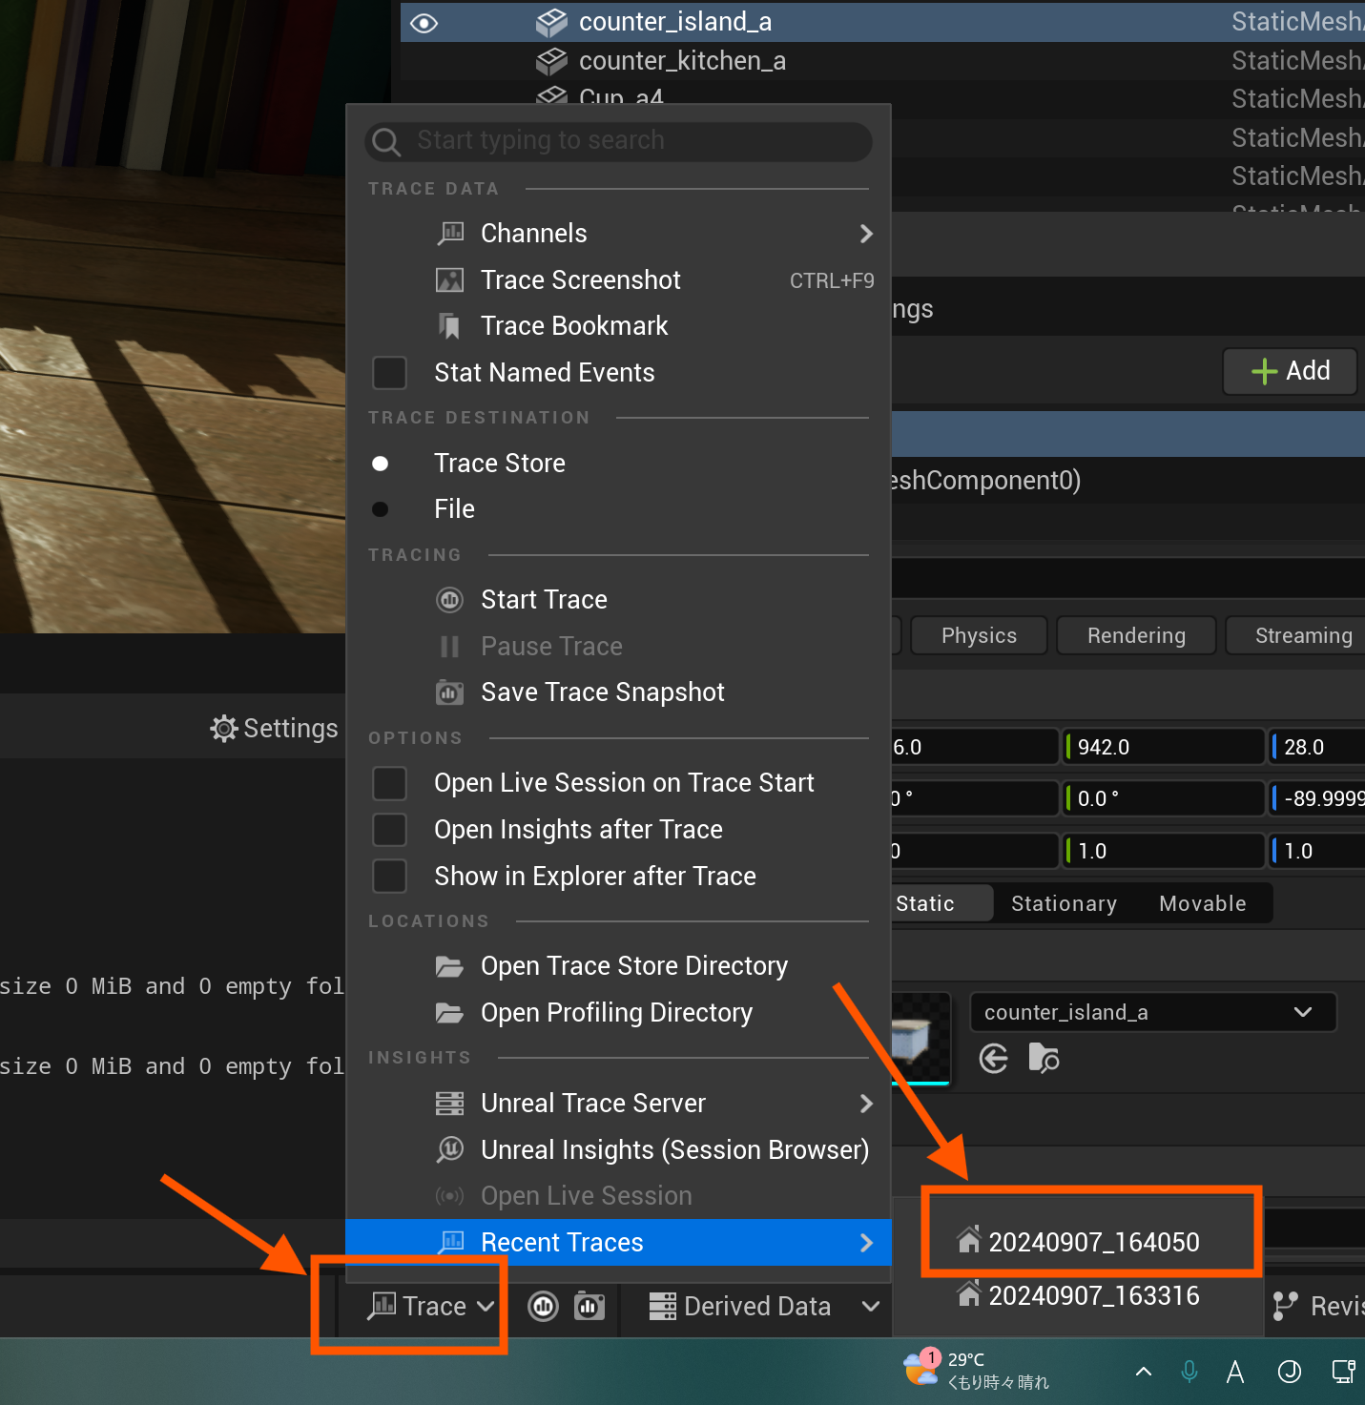Click the Trace Screenshot image icon

coord(450,279)
